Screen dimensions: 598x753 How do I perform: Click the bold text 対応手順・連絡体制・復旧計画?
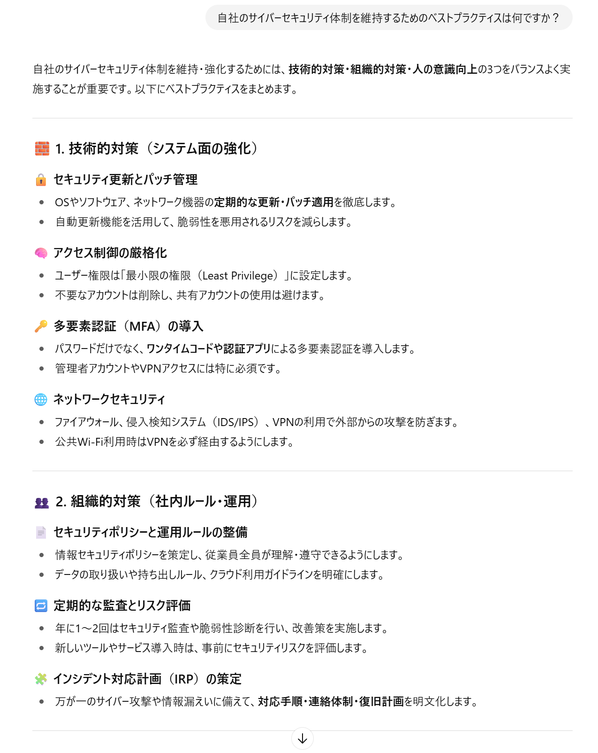(x=331, y=701)
